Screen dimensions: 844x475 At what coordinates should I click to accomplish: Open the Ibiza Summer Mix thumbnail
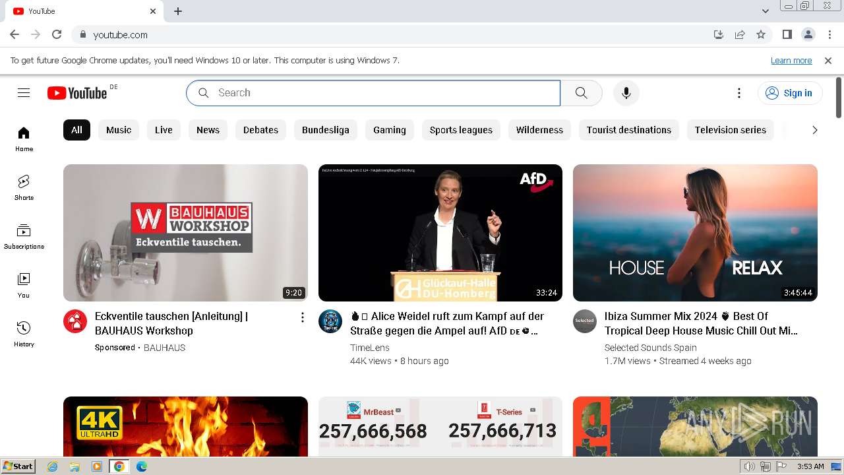click(x=695, y=233)
